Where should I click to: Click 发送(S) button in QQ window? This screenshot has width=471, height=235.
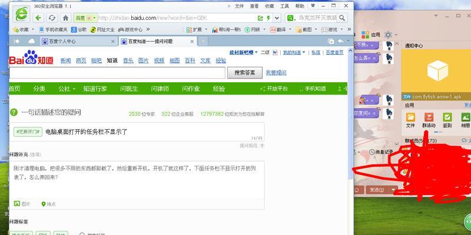[377, 190]
